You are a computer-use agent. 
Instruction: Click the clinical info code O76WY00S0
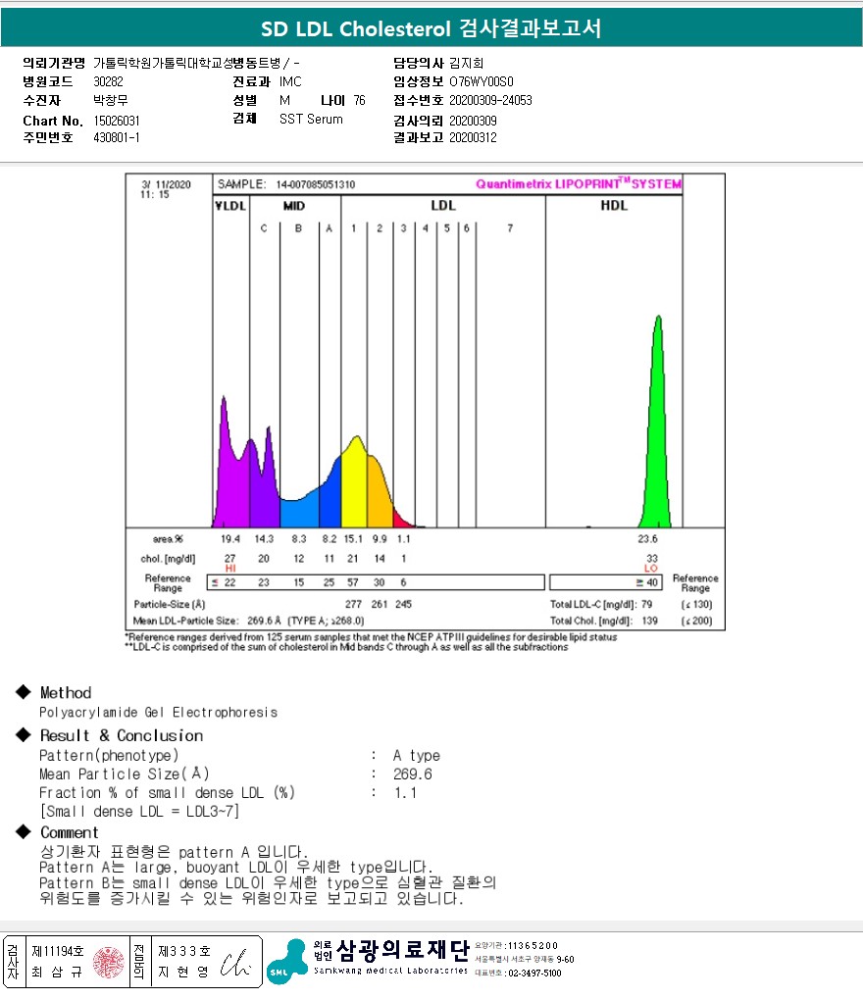point(482,81)
